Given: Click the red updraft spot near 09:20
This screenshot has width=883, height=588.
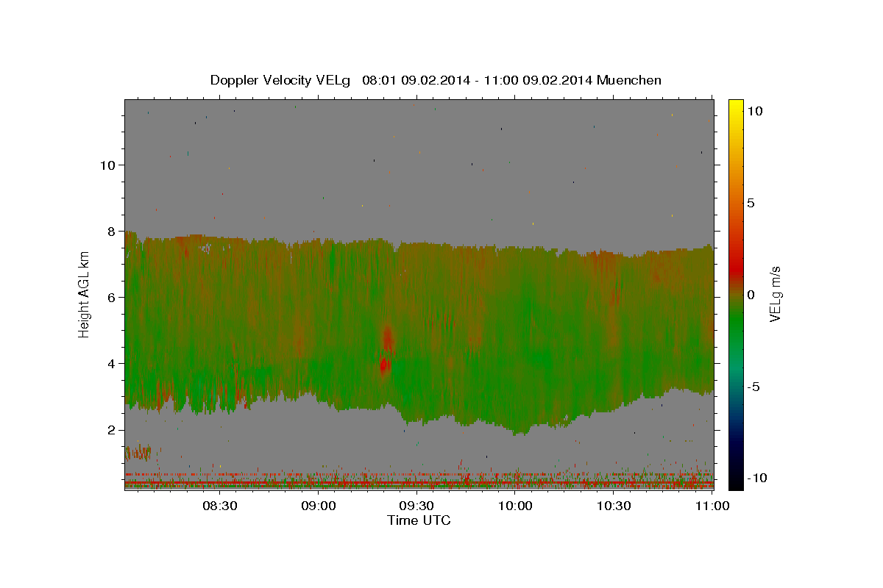Looking at the screenshot, I should point(384,365).
